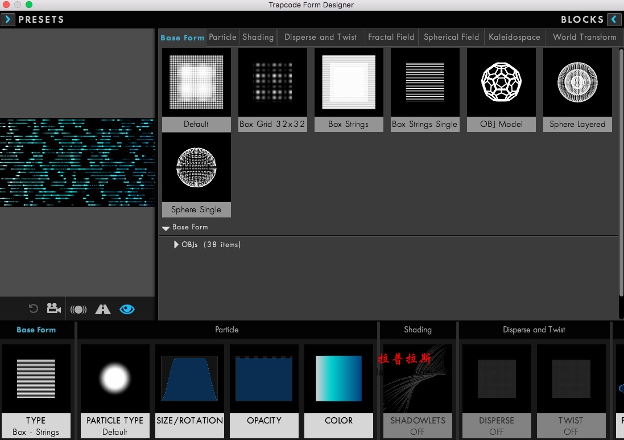Viewport: 624px width, 440px height.
Task: Choose the Sphere Layered preset
Action: pyautogui.click(x=577, y=90)
